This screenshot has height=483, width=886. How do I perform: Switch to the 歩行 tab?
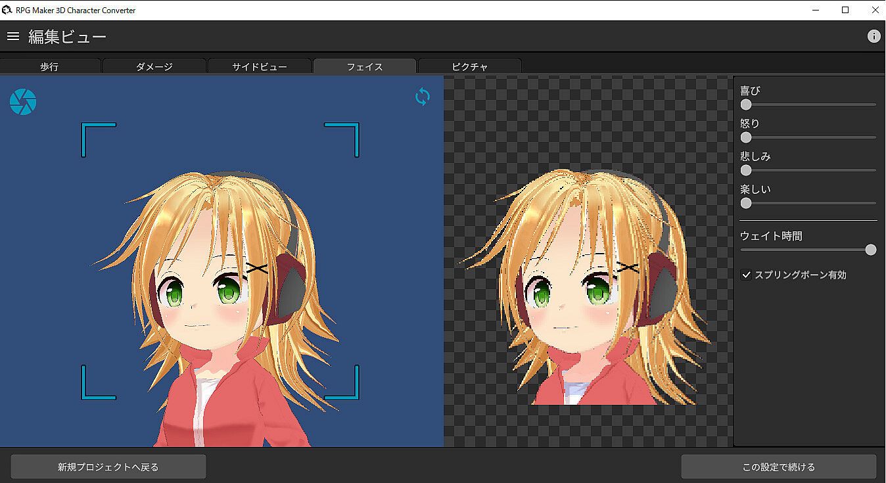point(50,66)
